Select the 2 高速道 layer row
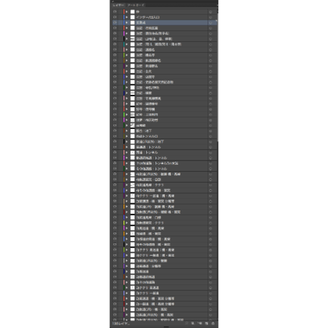The image size is (328, 328). pyautogui.click(x=164, y=272)
